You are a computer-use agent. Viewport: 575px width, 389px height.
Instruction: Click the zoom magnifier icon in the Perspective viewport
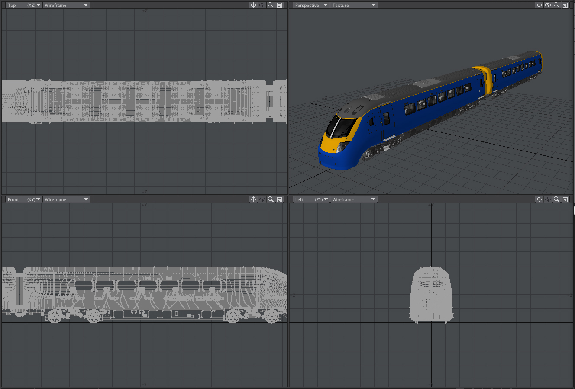(556, 5)
